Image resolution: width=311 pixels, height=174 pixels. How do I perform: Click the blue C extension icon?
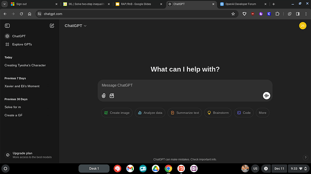click(269, 14)
